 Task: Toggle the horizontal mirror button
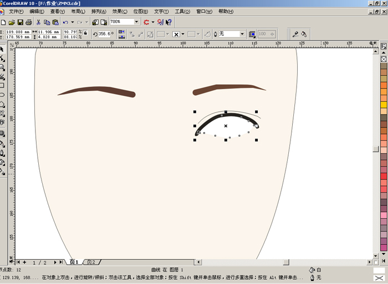[122, 32]
